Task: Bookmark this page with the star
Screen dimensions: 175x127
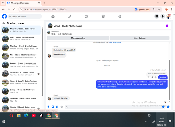Action: point(159,9)
